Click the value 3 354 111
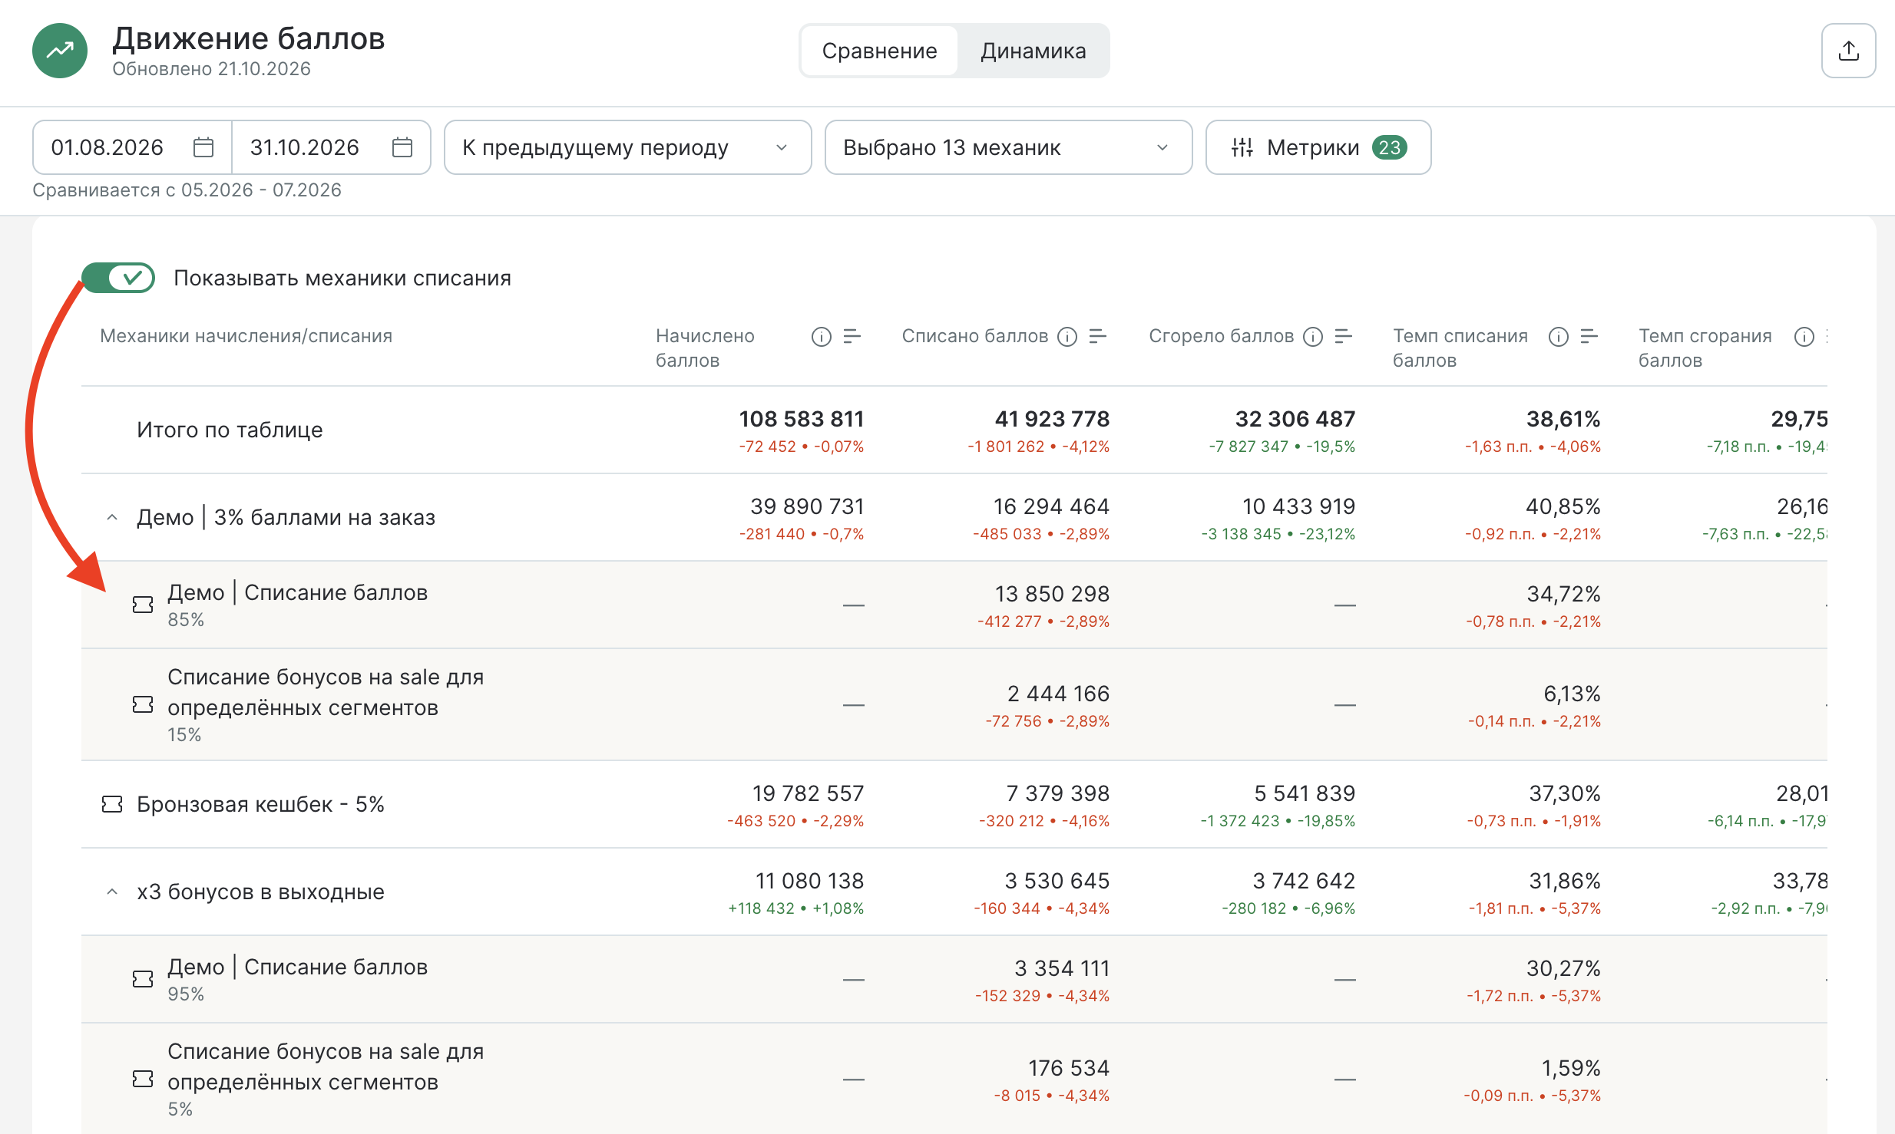Image resolution: width=1895 pixels, height=1134 pixels. pos(1062,968)
